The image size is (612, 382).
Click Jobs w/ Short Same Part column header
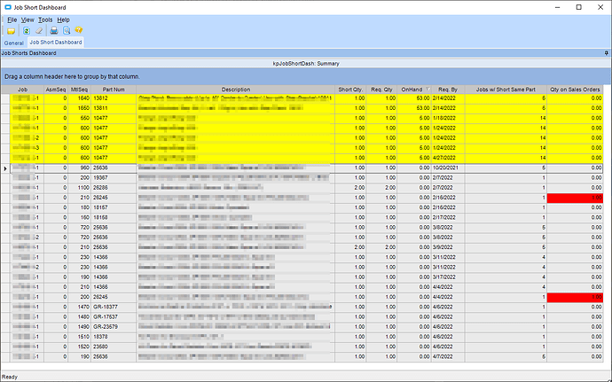(x=506, y=90)
